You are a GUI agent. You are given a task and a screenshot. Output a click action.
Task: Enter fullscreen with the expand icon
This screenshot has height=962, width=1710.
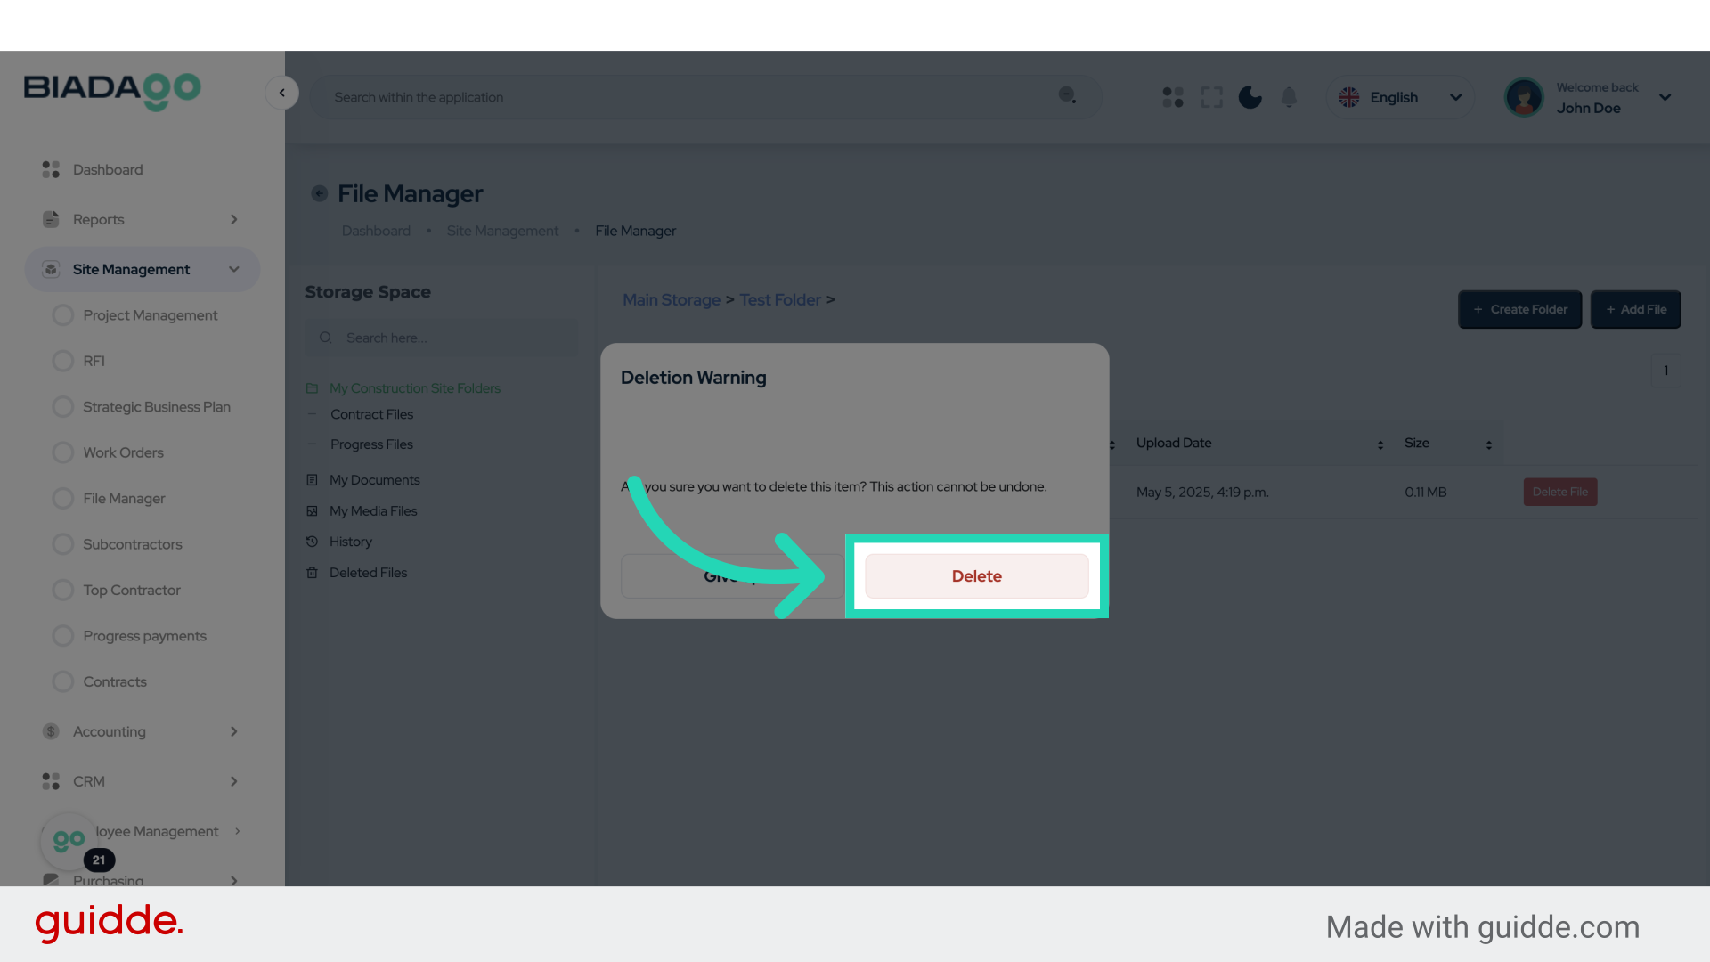coord(1211,97)
